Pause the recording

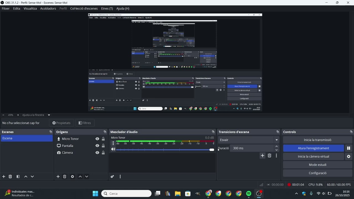348,148
